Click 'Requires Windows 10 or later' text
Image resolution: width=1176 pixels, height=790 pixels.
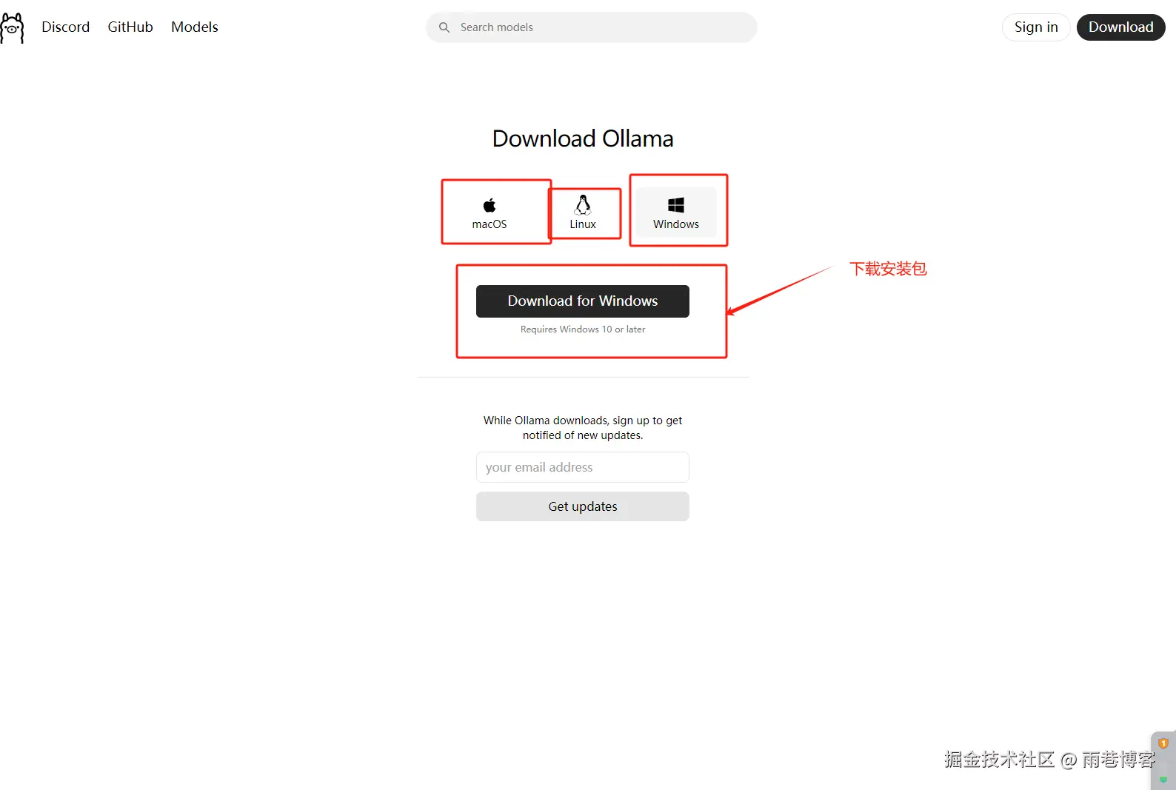pos(583,329)
